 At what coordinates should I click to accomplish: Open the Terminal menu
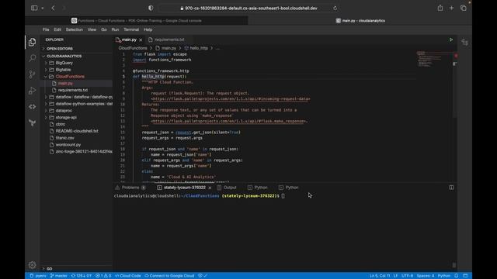131,29
